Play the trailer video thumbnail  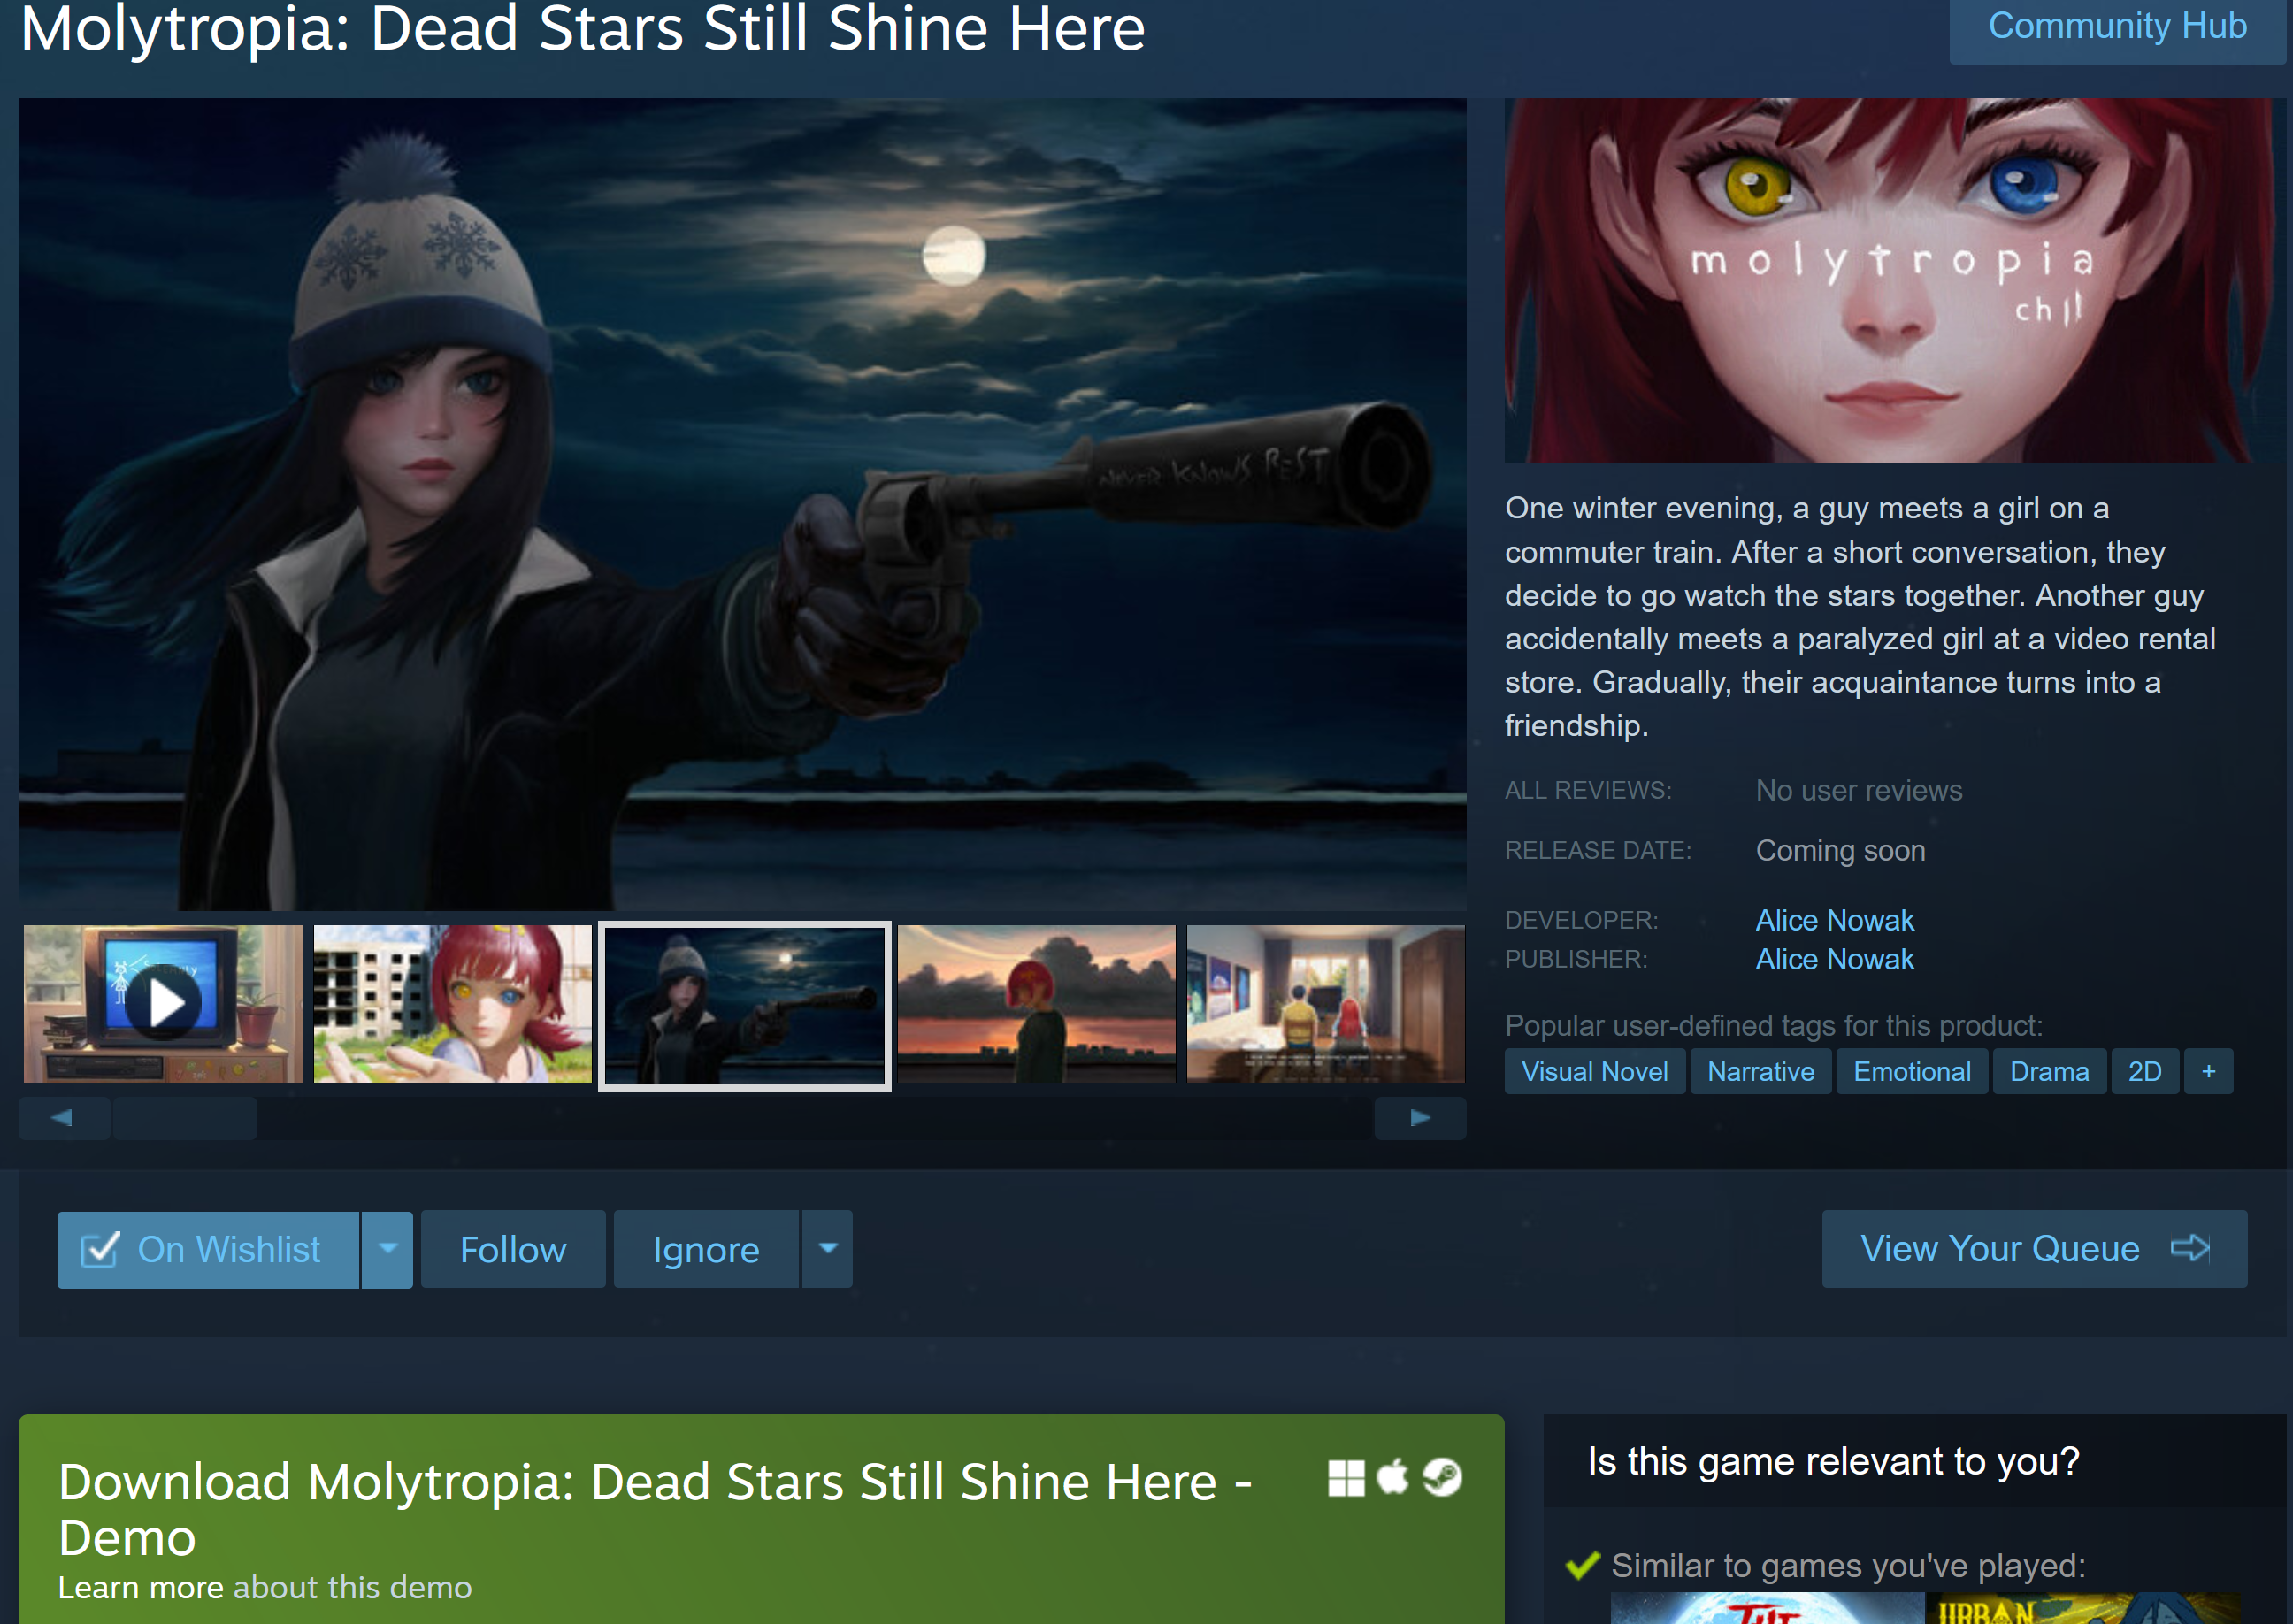click(163, 1003)
